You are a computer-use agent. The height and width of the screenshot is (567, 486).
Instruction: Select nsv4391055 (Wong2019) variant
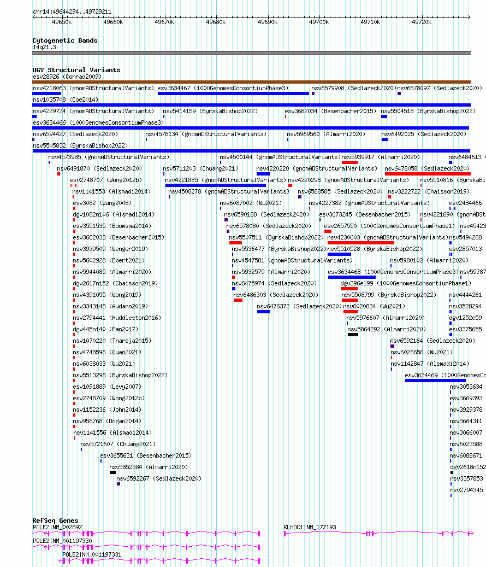pyautogui.click(x=107, y=295)
